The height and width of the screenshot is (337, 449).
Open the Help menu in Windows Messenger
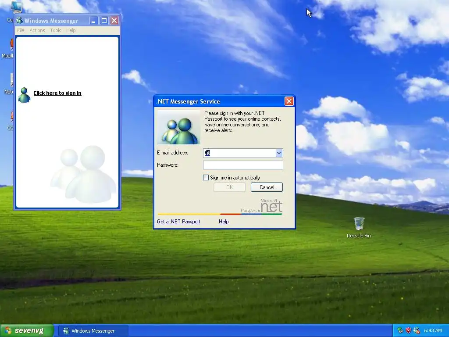pyautogui.click(x=71, y=30)
